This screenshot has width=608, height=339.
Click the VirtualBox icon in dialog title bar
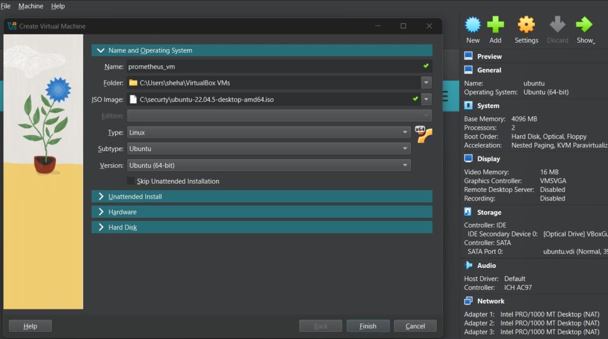tap(12, 26)
